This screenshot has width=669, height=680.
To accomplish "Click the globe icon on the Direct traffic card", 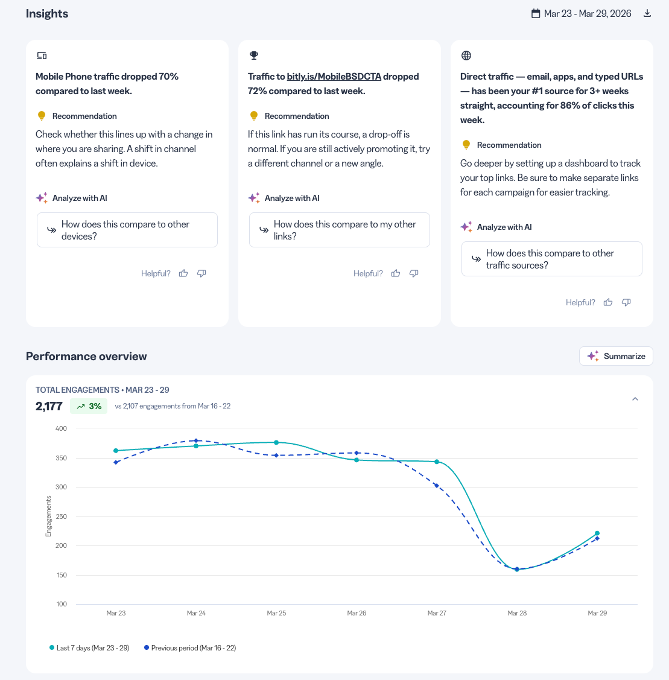I will click(466, 56).
